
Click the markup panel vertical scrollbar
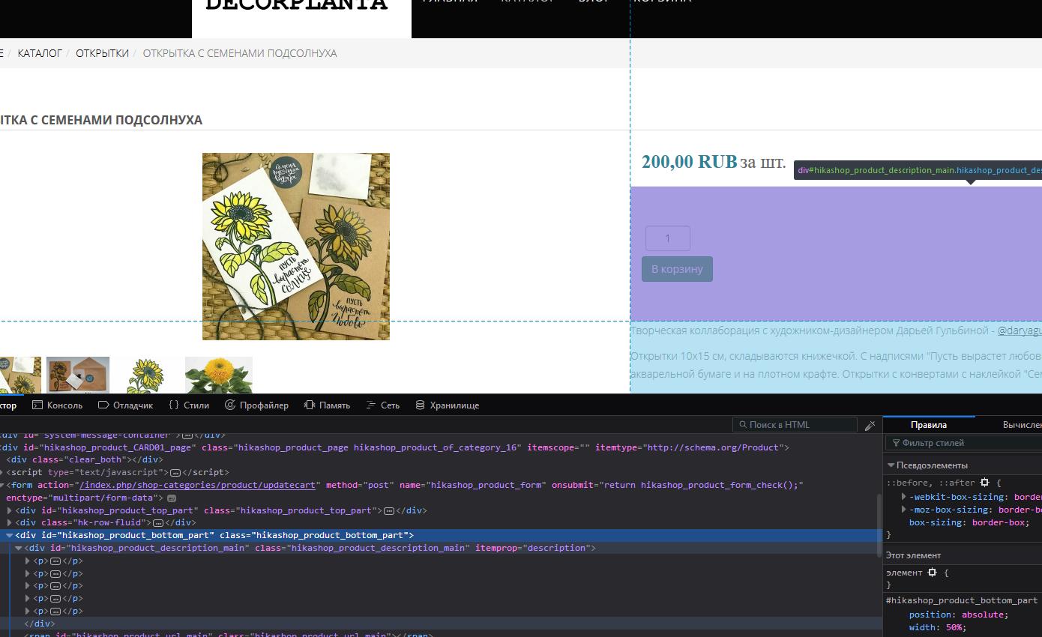tap(879, 525)
